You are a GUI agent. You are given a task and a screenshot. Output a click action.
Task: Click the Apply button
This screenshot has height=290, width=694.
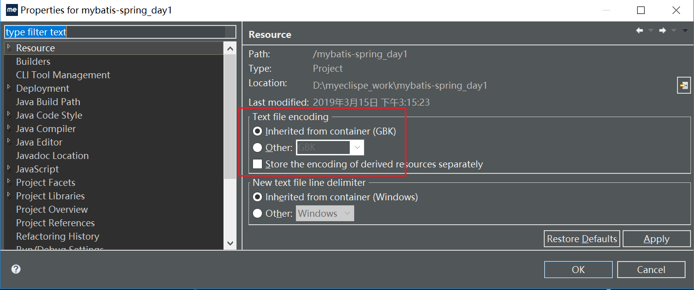656,239
